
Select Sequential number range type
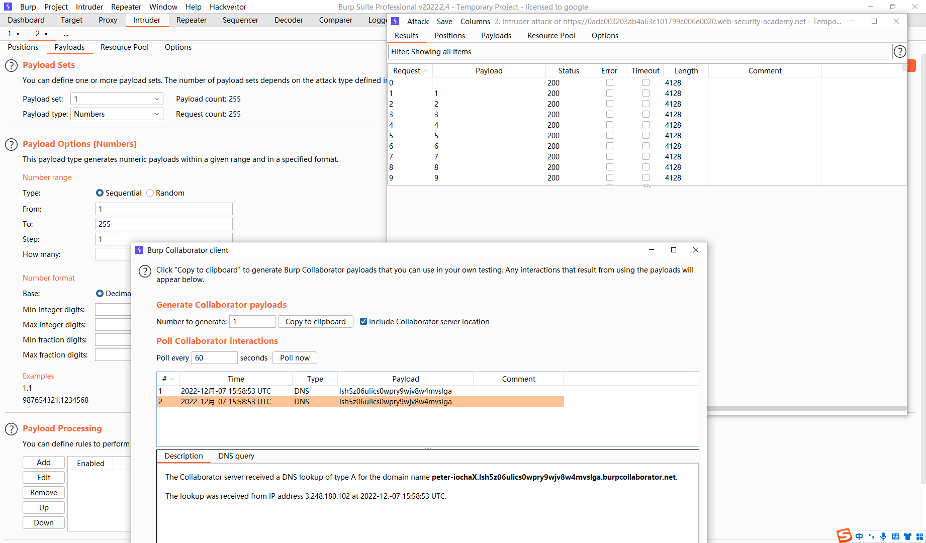(100, 193)
